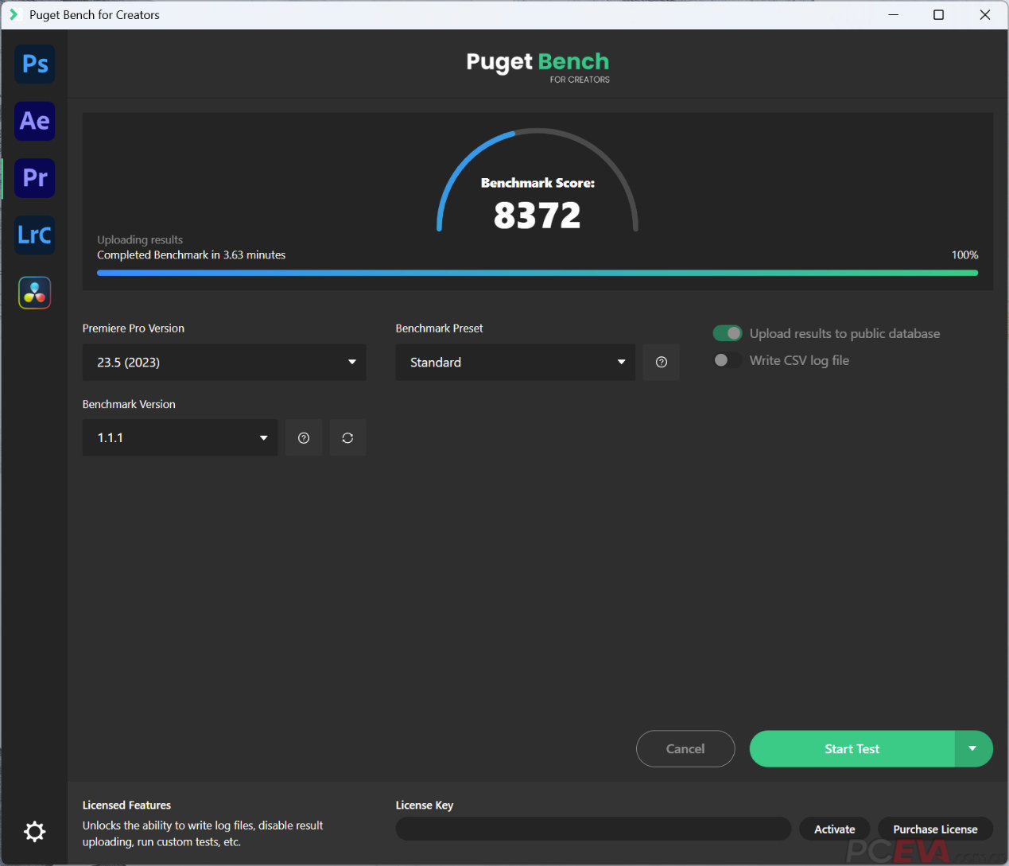This screenshot has width=1009, height=866.
Task: Open the Lightroom Classic benchmark
Action: 35,235
